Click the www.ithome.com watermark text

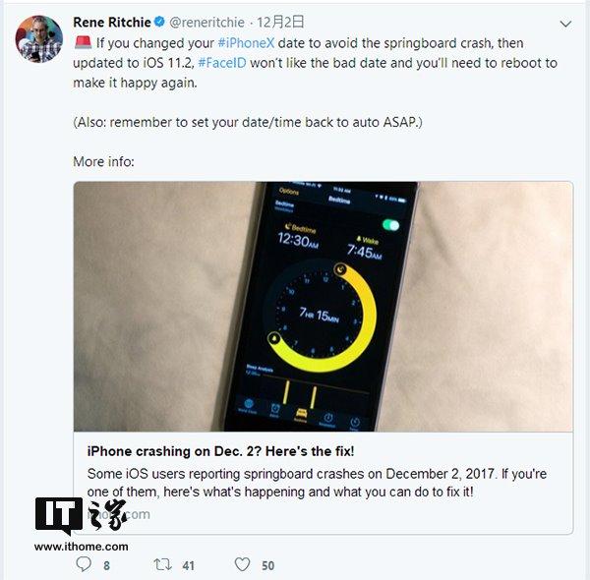click(81, 547)
